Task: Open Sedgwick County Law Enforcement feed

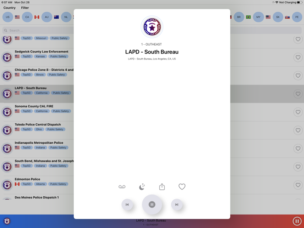Action: pyautogui.click(x=42, y=52)
